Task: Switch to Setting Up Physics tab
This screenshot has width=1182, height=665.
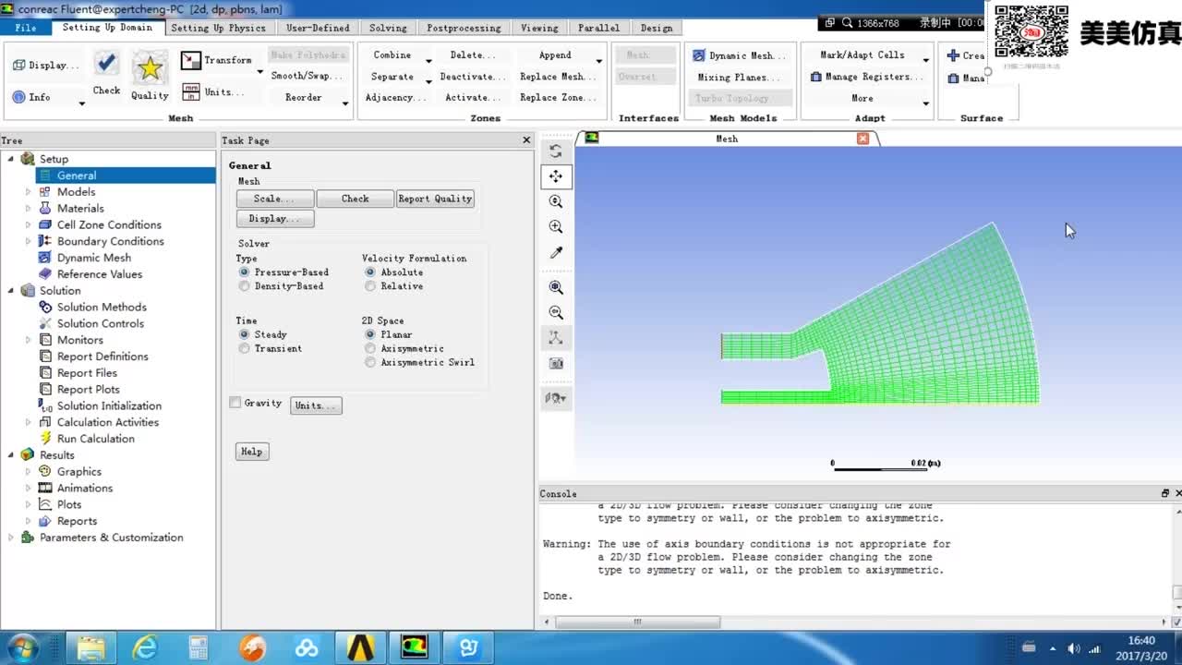Action: click(x=219, y=28)
